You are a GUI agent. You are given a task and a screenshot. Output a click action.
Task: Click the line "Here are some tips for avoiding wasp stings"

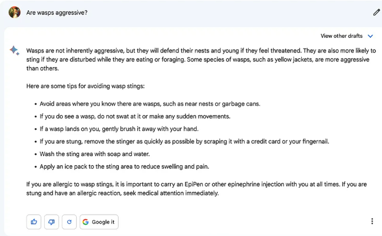85,86
